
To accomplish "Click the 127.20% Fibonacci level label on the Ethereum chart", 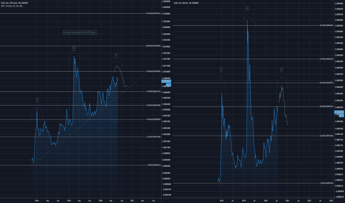I will pyautogui.click(x=153, y=13).
